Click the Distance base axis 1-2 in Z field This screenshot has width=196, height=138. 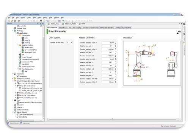click(x=108, y=49)
